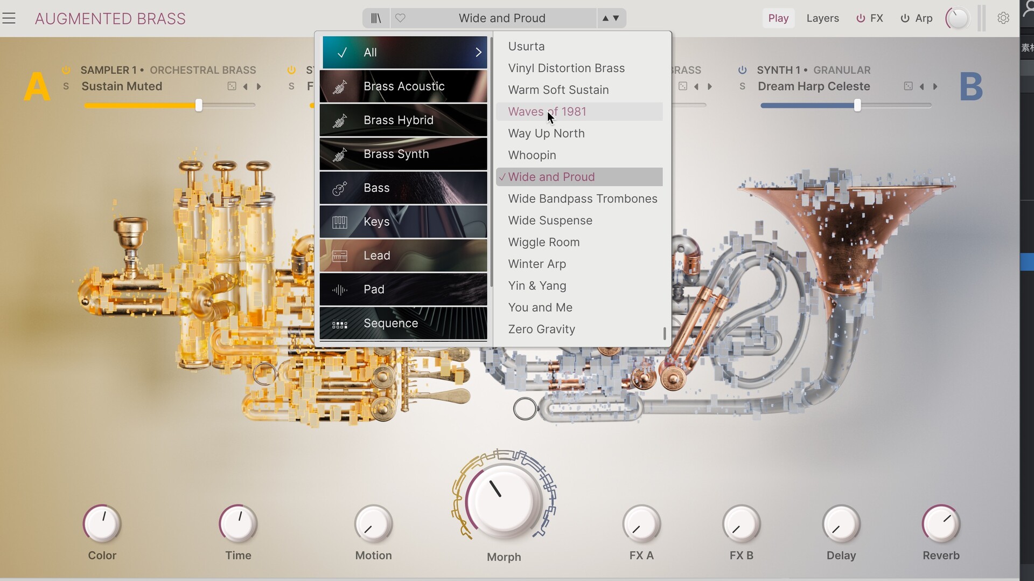The image size is (1034, 581).
Task: Solo Synth 1 Dream Harp Celeste S button
Action: pyautogui.click(x=742, y=86)
